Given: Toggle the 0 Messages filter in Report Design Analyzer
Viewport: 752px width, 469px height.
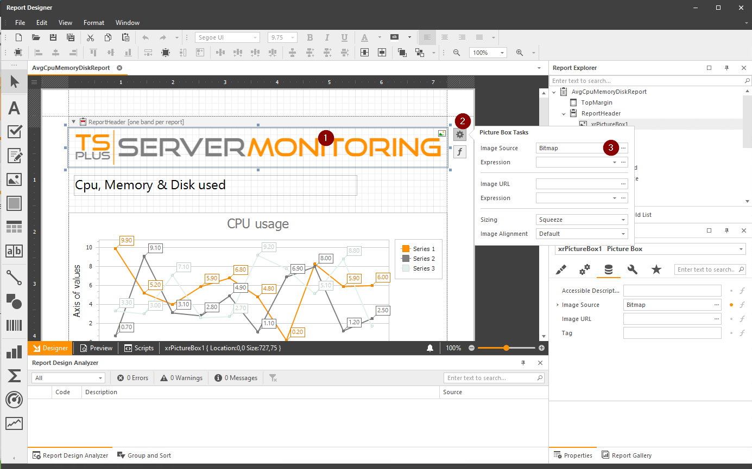Looking at the screenshot, I should 235,377.
